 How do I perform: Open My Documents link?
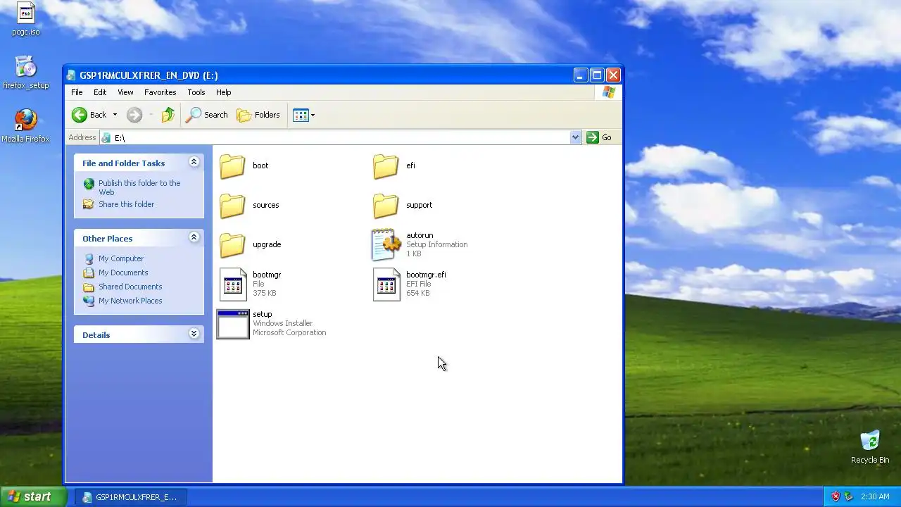pos(123,273)
